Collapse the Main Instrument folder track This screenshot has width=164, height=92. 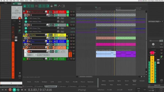tap(24, 11)
